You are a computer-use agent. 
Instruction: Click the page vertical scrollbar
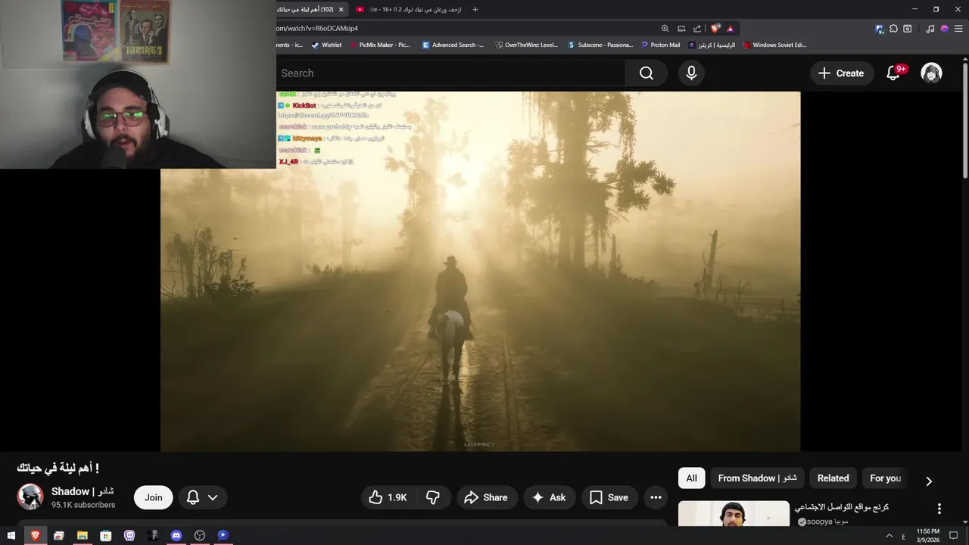(964, 119)
